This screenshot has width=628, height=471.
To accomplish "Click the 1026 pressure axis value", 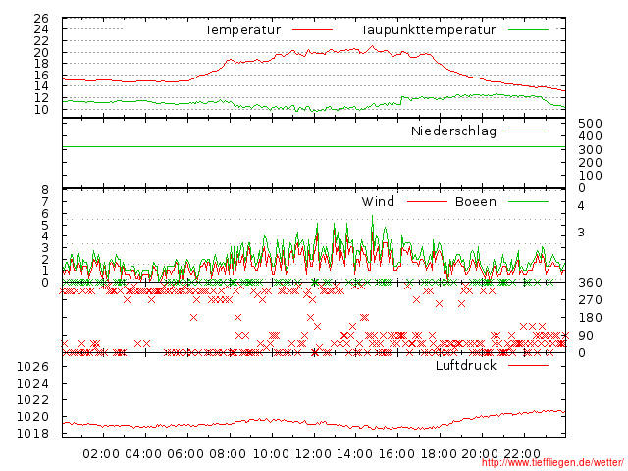I will (x=32, y=367).
